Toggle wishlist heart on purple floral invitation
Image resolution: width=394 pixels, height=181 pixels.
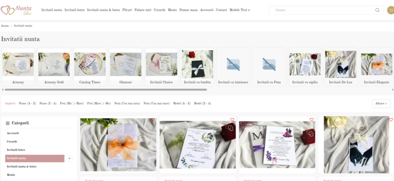pos(312,120)
